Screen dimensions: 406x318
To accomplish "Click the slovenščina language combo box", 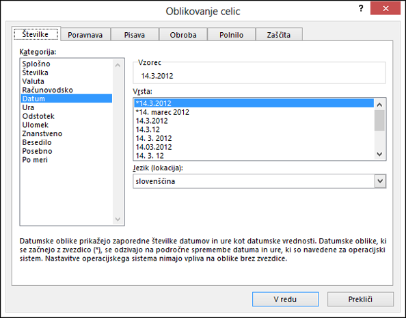I will pos(260,181).
